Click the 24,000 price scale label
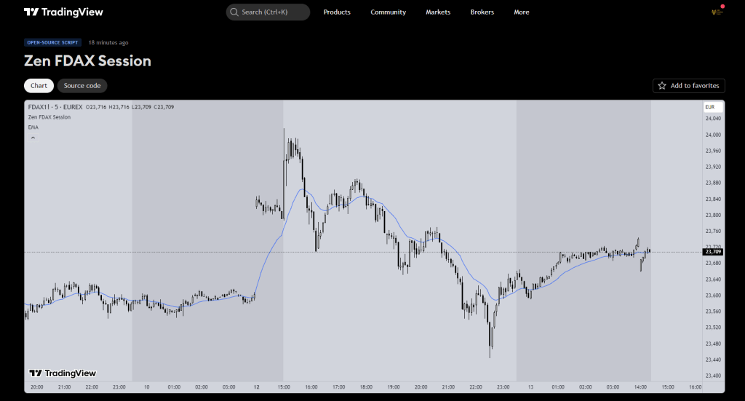This screenshot has width=745, height=401. pyautogui.click(x=713, y=135)
